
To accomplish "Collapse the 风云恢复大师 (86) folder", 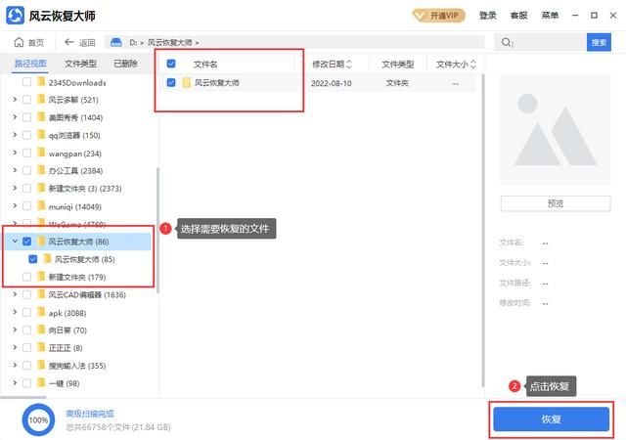I will tap(15, 242).
